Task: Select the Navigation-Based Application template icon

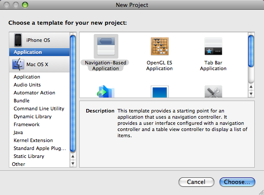Action: point(100,46)
